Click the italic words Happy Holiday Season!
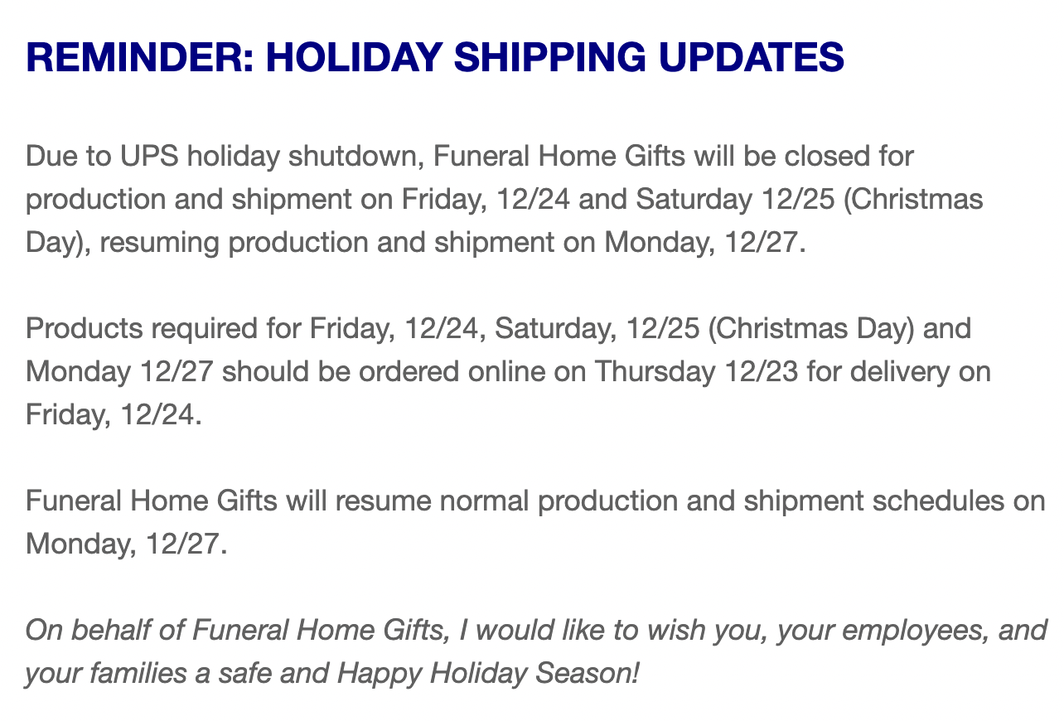 click(x=488, y=674)
